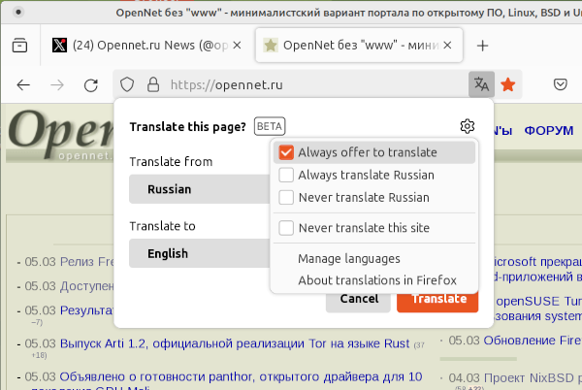
Task: Open the Translate to English dropdown
Action: click(x=199, y=253)
